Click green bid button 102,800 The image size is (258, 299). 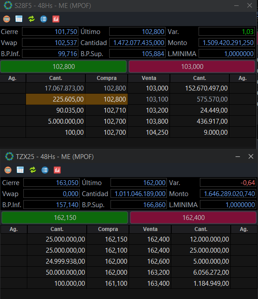(63, 67)
